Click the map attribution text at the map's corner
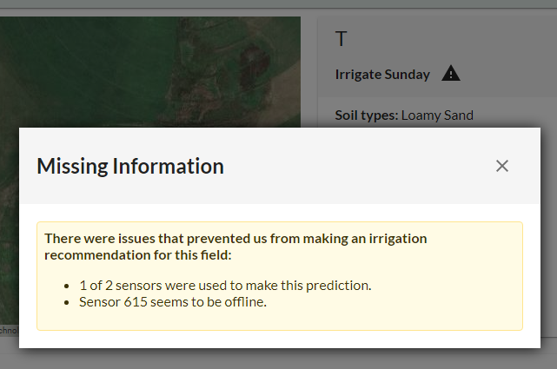557x369 pixels. 8,330
